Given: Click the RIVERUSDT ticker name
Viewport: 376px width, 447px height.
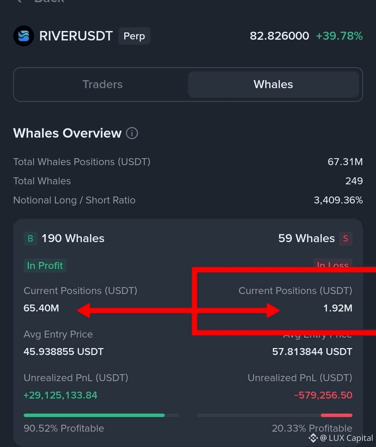Looking at the screenshot, I should (76, 36).
